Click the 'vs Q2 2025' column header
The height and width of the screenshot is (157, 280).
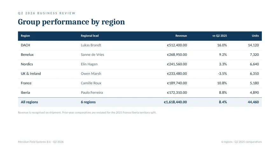[220, 36]
